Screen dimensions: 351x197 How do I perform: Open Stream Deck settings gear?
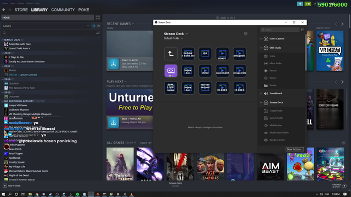[246, 33]
